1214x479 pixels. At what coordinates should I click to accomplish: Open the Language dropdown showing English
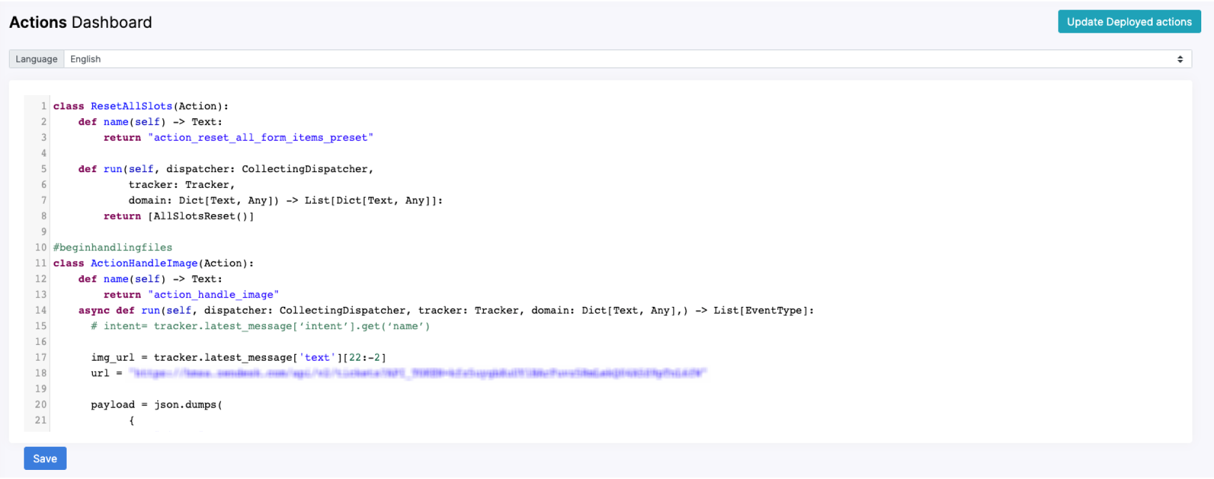pos(628,59)
